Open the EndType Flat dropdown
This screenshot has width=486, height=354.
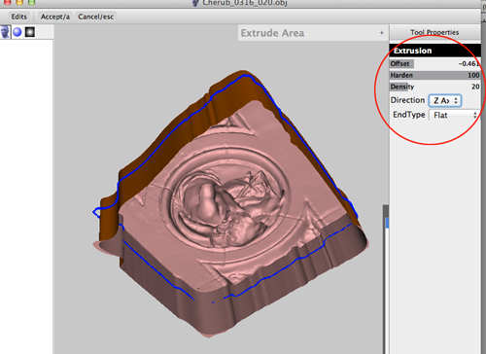tap(454, 115)
